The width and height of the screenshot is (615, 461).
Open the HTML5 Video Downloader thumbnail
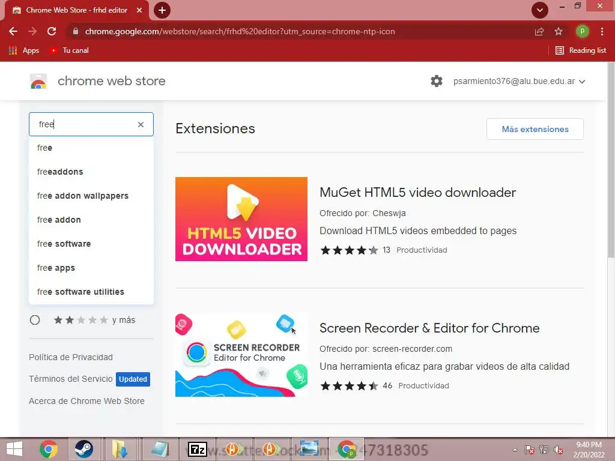pyautogui.click(x=241, y=219)
